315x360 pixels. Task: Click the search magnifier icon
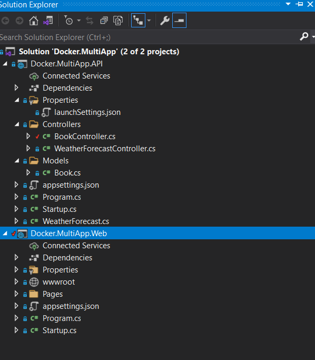click(304, 36)
